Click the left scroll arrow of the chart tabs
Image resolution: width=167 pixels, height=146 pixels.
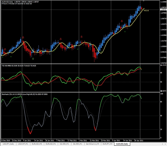pyautogui.click(x=162, y=144)
